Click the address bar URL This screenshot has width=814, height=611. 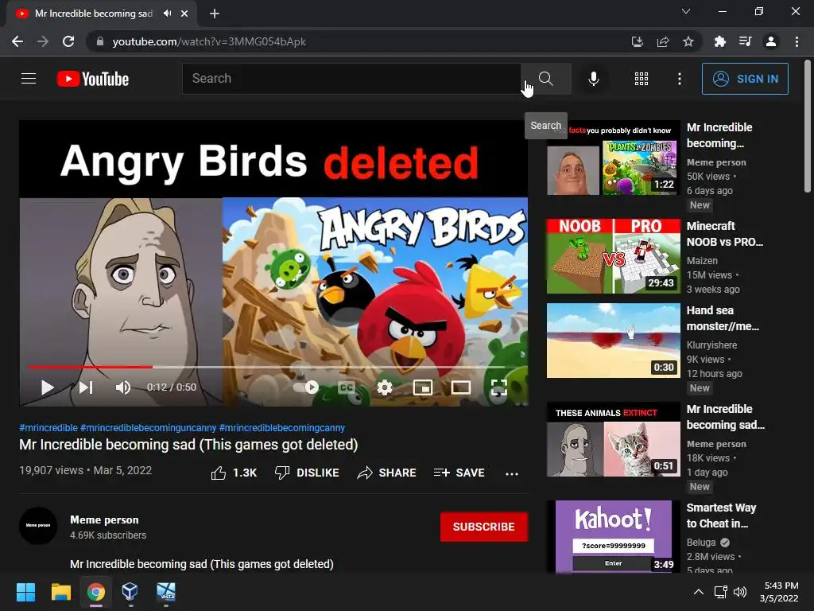[x=209, y=41]
